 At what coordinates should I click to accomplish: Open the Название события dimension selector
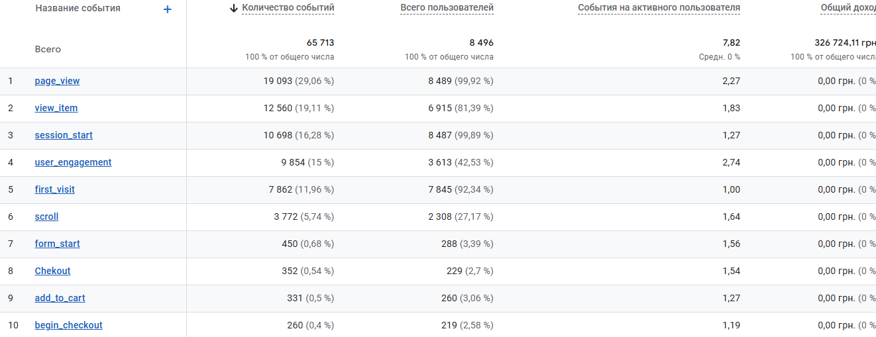[x=78, y=9]
